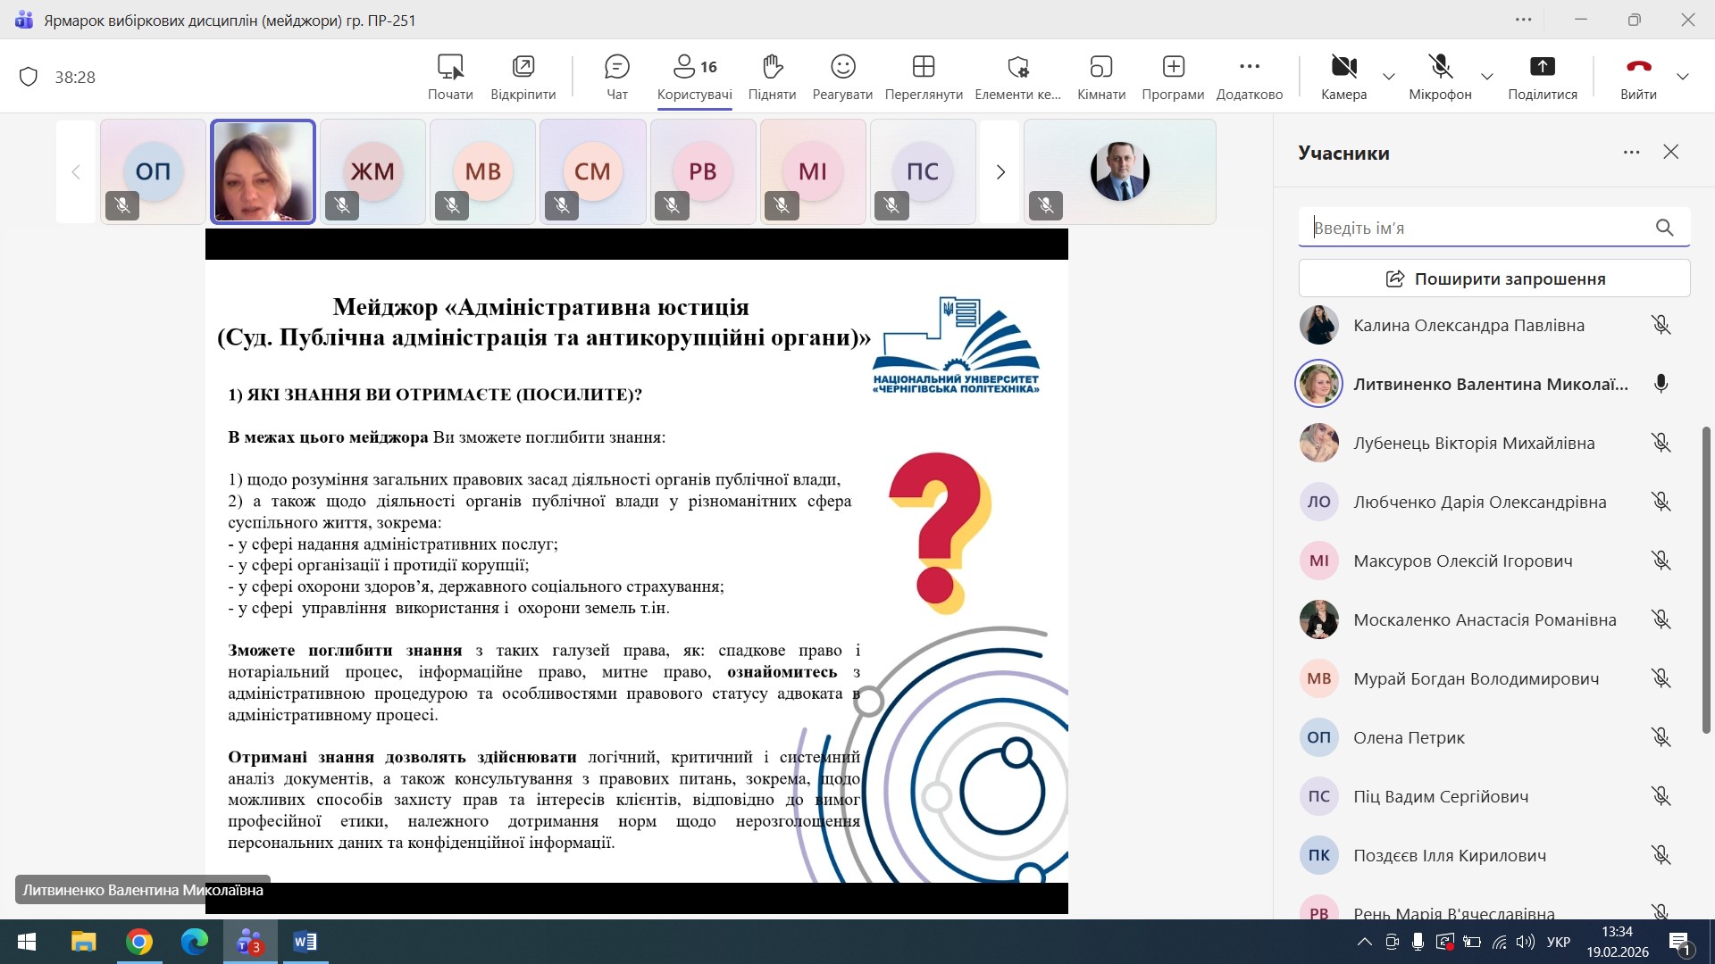1715x964 pixels.
Task: Open the Chat panel icon
Action: click(x=616, y=68)
